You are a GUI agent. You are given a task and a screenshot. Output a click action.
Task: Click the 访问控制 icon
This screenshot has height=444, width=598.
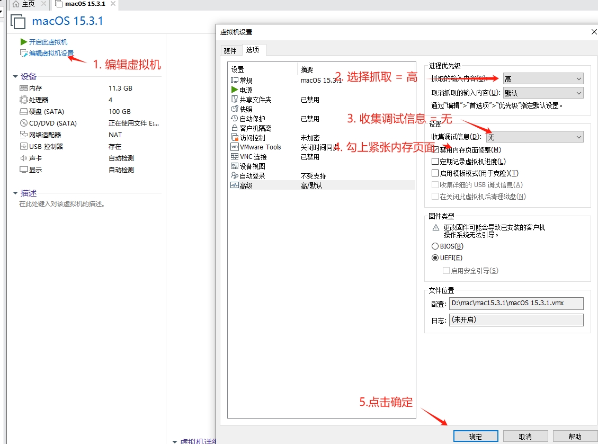tap(235, 137)
